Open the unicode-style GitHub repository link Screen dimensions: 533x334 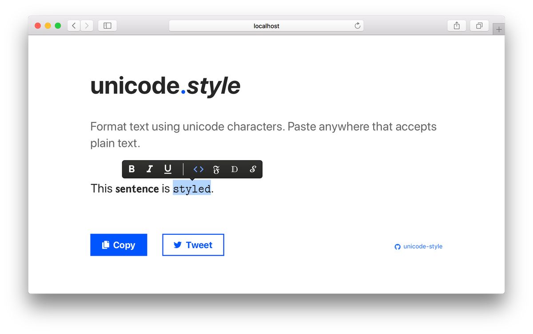point(422,246)
